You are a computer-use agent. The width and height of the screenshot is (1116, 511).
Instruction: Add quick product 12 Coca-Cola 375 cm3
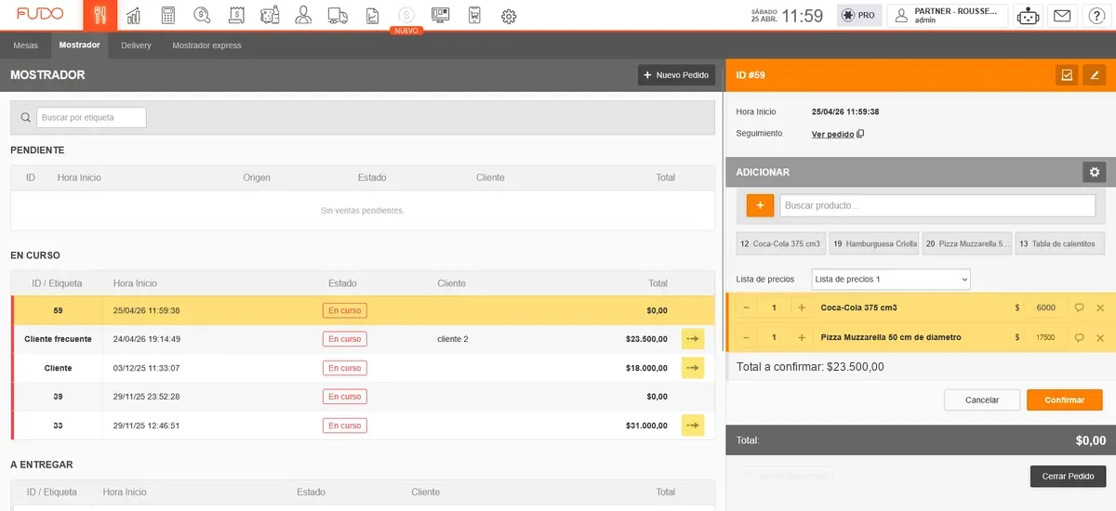coord(780,243)
